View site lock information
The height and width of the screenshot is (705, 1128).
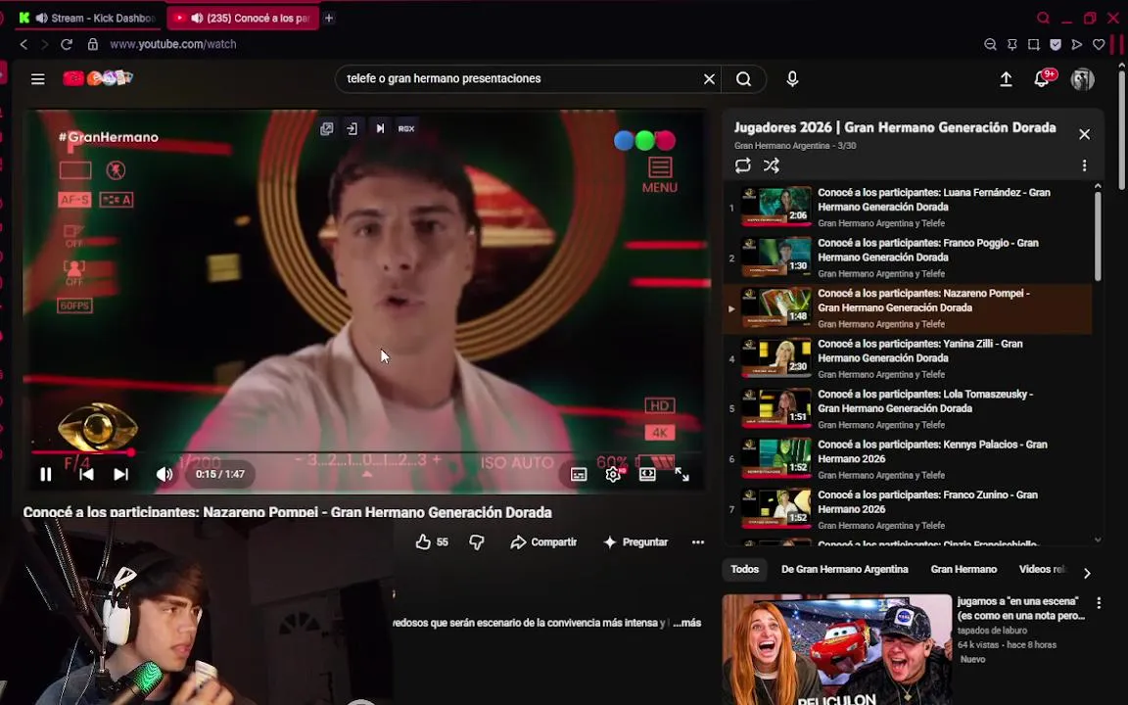(x=93, y=45)
